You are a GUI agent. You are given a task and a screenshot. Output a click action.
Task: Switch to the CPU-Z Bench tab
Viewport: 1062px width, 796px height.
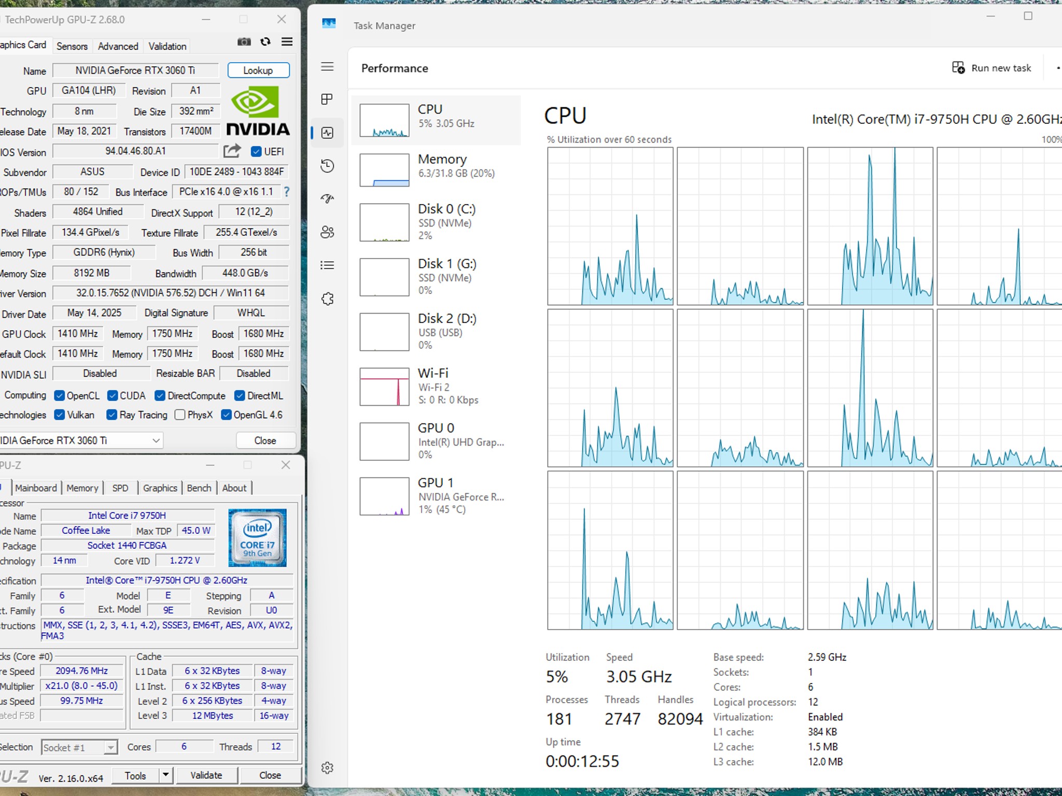coord(199,488)
